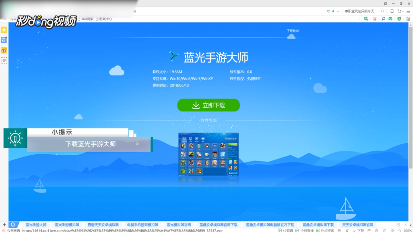This screenshot has height=232, width=413.
Task: Click the green shield security icon
Action: [x=399, y=19]
